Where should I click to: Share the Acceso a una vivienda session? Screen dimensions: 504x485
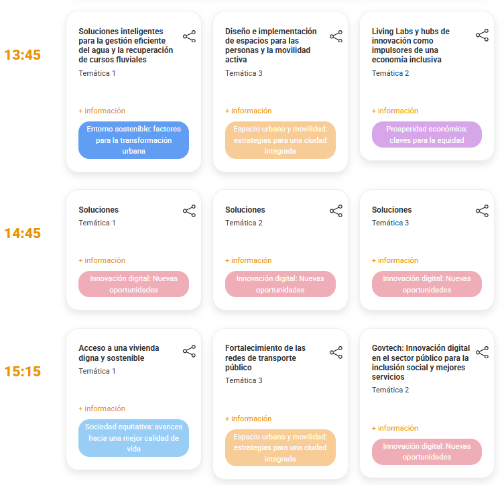189,352
